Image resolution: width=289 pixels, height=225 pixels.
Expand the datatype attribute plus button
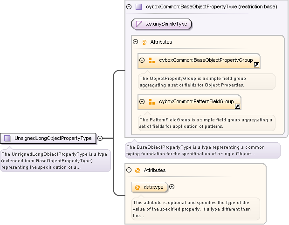coord(172,187)
